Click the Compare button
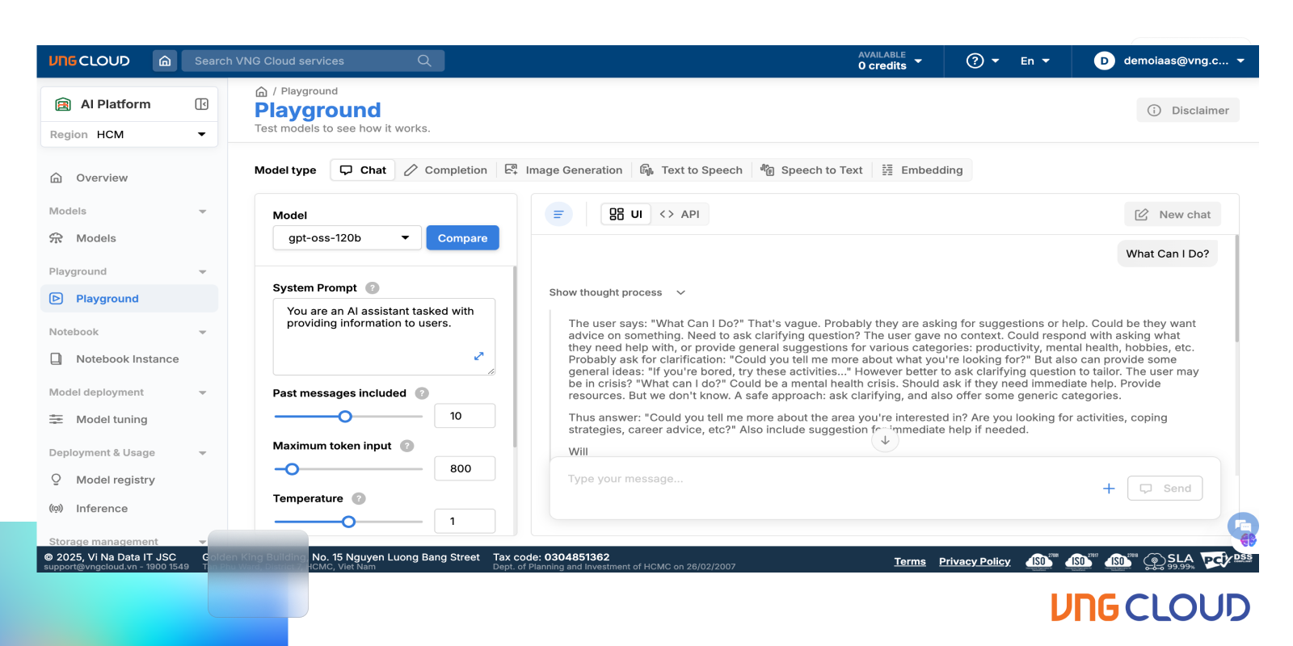The image size is (1293, 646). 462,238
